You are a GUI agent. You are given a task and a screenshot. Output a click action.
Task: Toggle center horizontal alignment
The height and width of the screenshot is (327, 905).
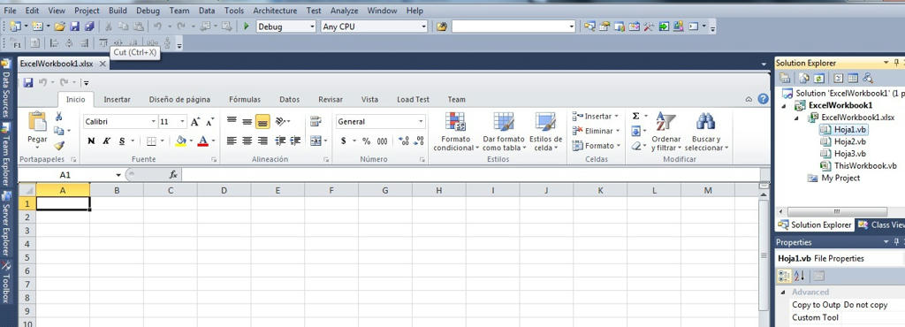[x=247, y=141]
